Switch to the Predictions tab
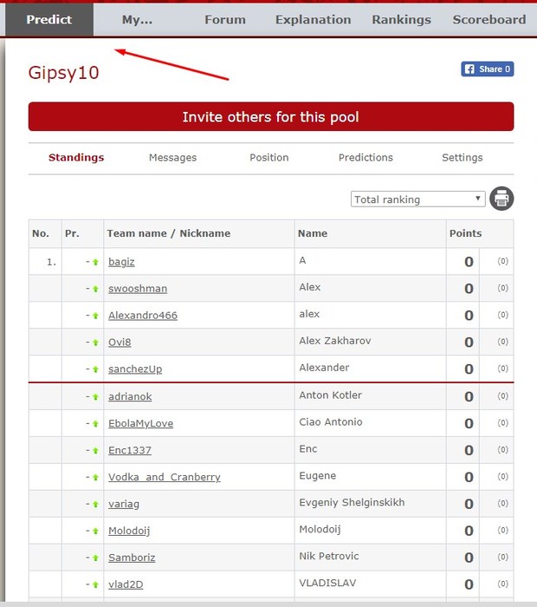 coord(366,158)
